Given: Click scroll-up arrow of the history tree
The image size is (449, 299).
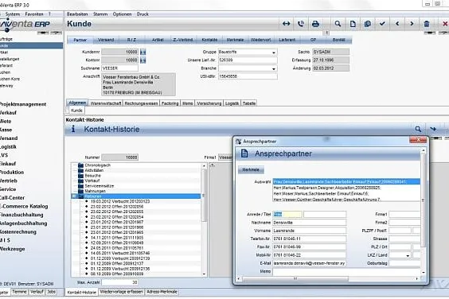Looking at the screenshot, I should [204, 165].
